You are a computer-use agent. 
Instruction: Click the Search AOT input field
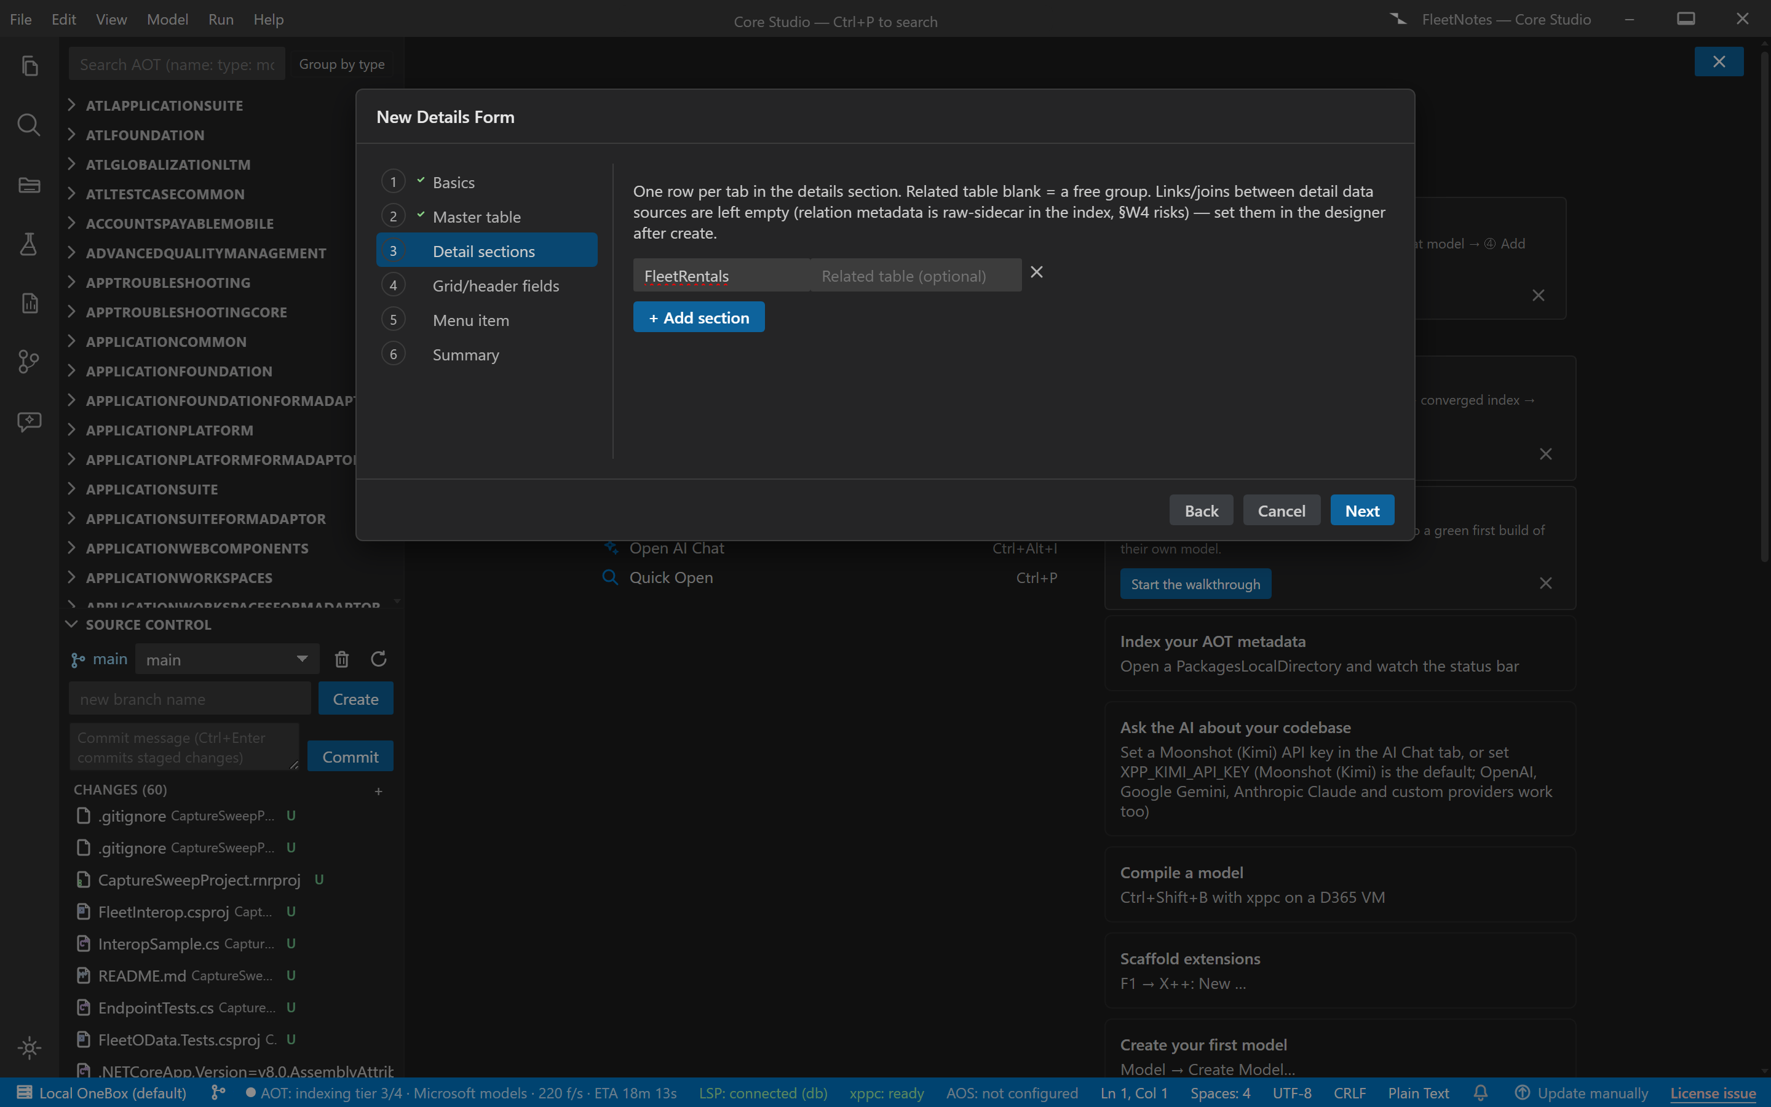pos(177,65)
